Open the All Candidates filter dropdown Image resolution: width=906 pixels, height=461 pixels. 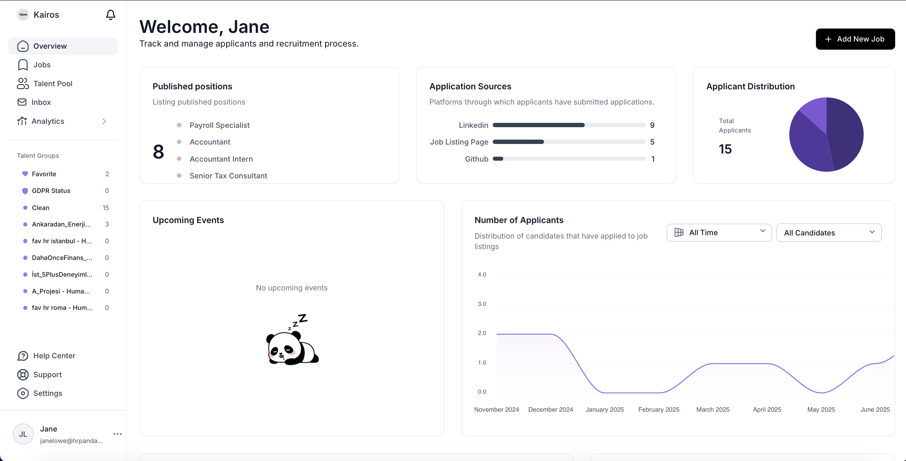pos(829,233)
